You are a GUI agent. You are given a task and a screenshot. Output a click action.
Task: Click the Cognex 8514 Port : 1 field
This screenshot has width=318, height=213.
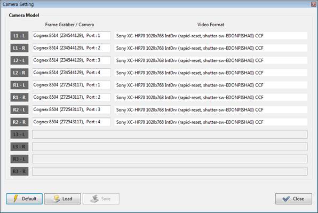[71, 36]
